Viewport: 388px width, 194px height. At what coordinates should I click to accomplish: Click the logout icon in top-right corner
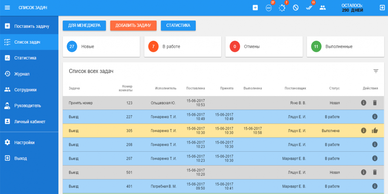click(382, 8)
